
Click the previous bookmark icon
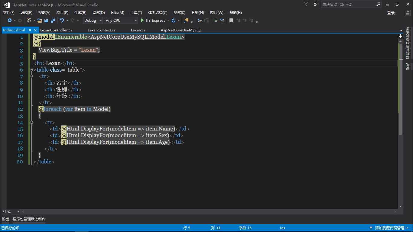238,20
